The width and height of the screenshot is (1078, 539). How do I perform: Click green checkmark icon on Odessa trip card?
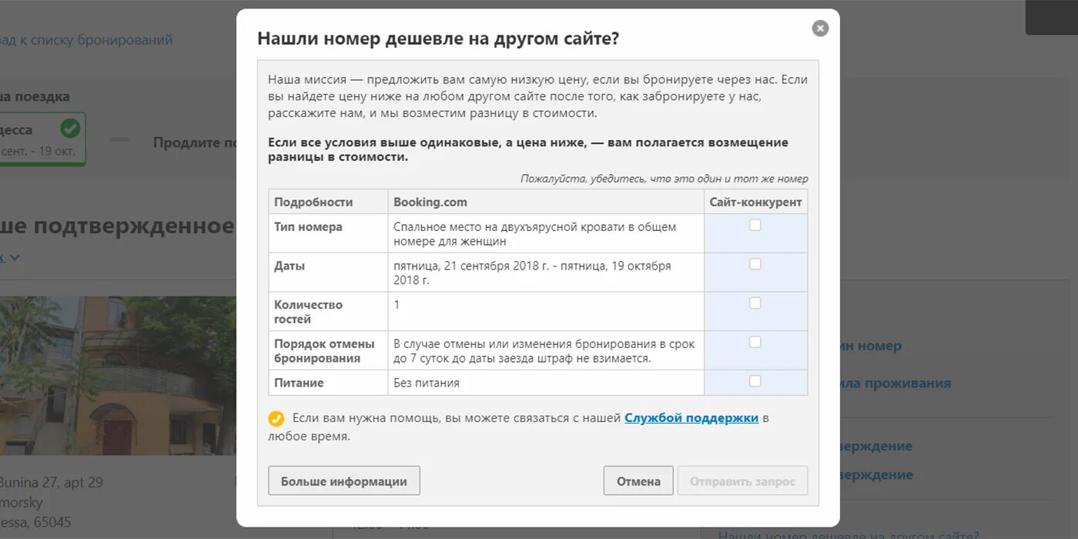pyautogui.click(x=70, y=128)
